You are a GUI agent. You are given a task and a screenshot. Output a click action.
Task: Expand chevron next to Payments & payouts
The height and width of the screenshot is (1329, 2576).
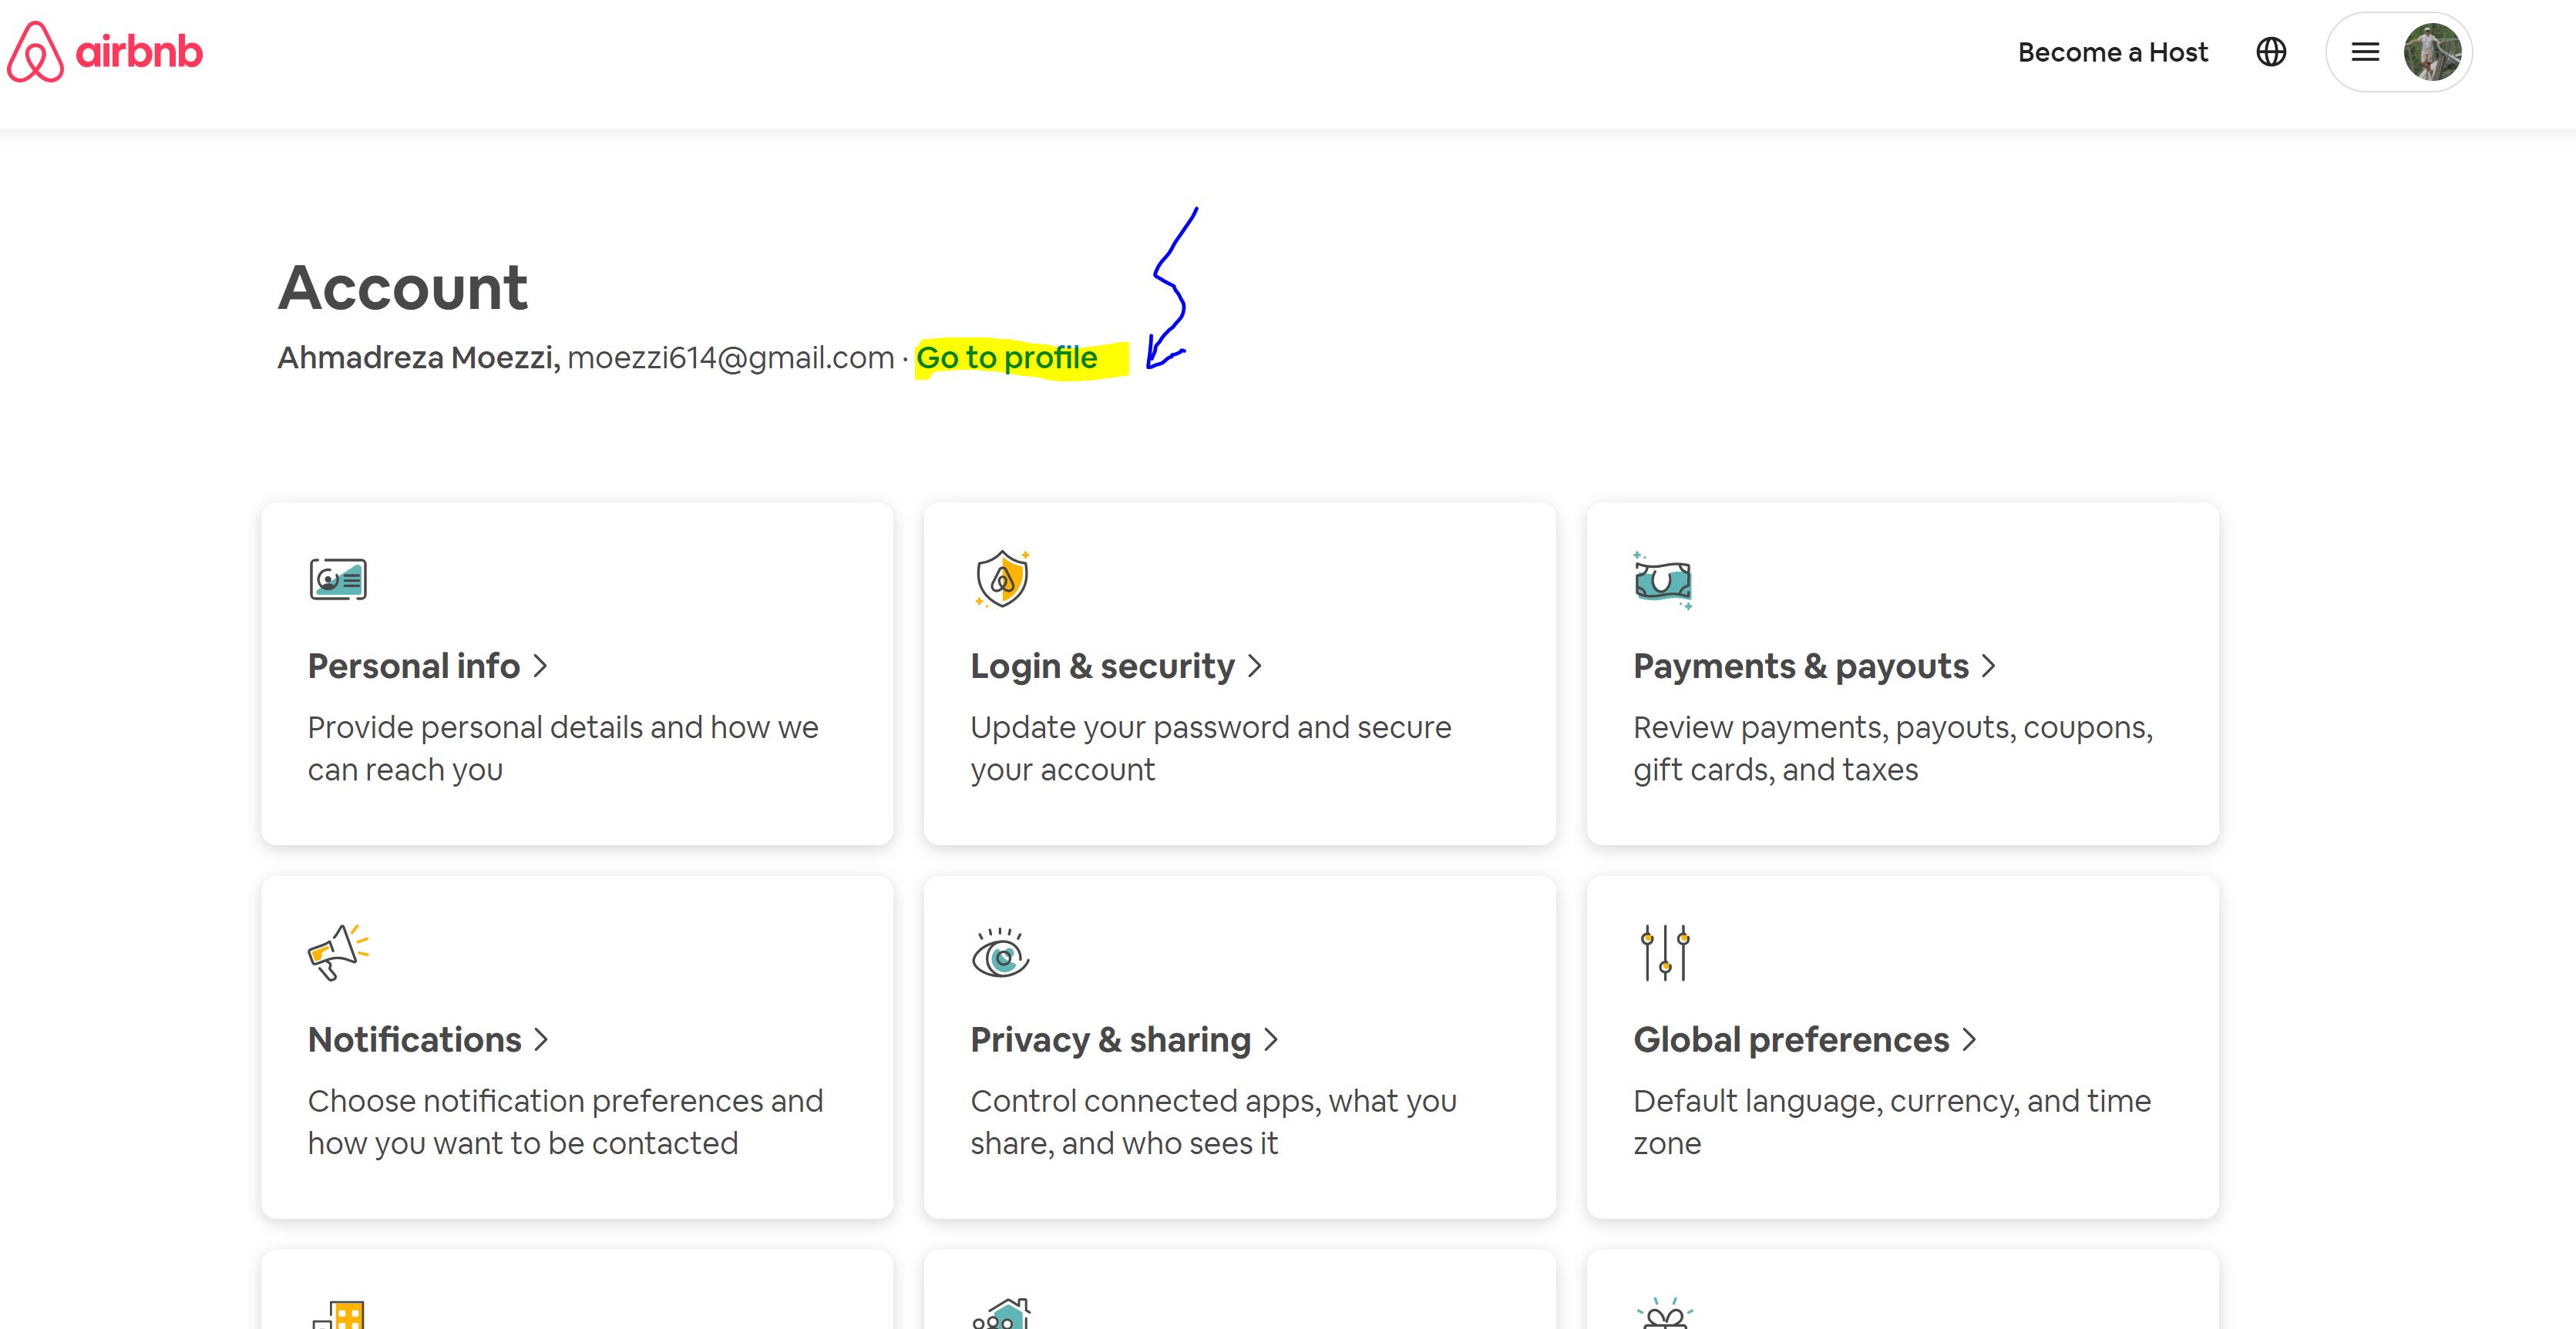coord(1988,666)
